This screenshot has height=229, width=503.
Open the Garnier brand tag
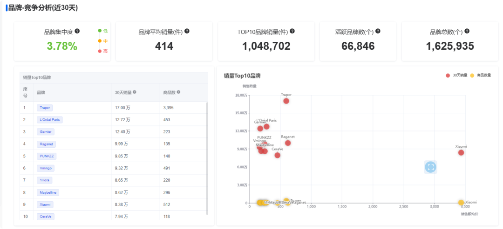tap(46, 132)
